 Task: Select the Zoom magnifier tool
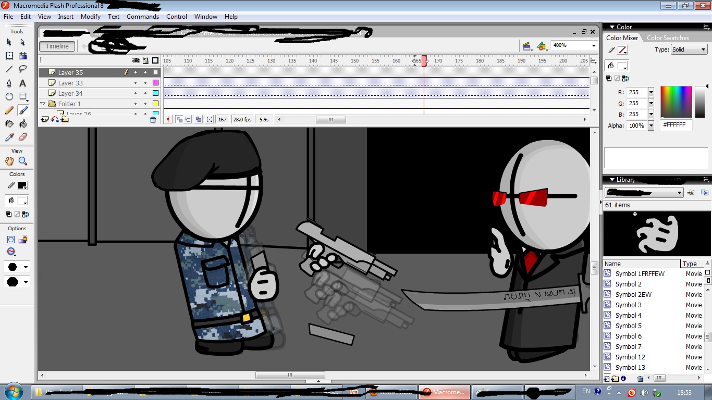23,161
